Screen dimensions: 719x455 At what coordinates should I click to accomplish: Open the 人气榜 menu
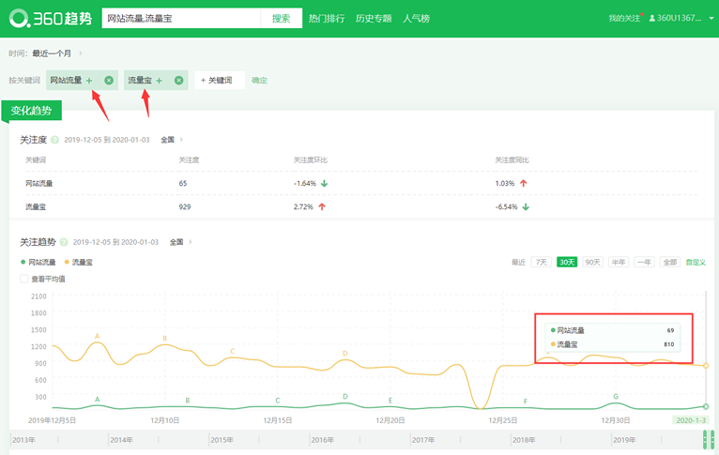[417, 19]
